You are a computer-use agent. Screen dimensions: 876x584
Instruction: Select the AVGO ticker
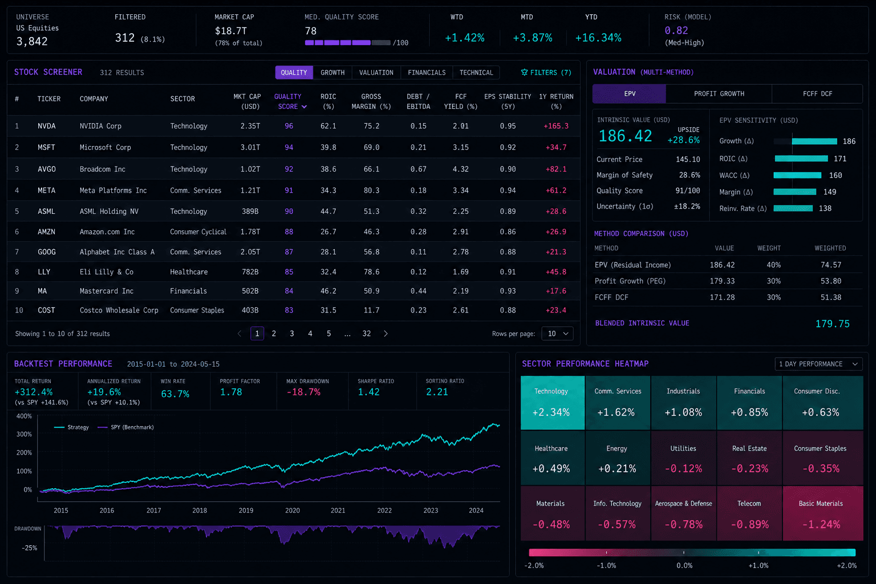tap(47, 169)
